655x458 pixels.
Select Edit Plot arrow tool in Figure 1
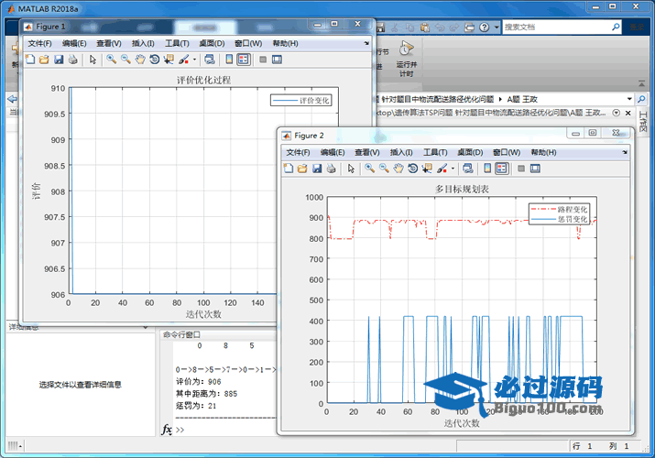pyautogui.click(x=93, y=60)
